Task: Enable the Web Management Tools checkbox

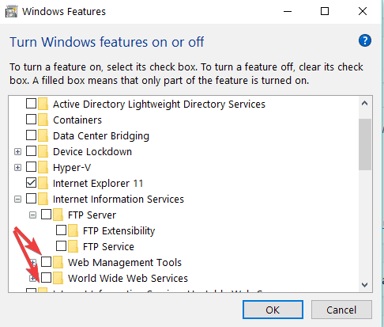Action: pos(47,262)
